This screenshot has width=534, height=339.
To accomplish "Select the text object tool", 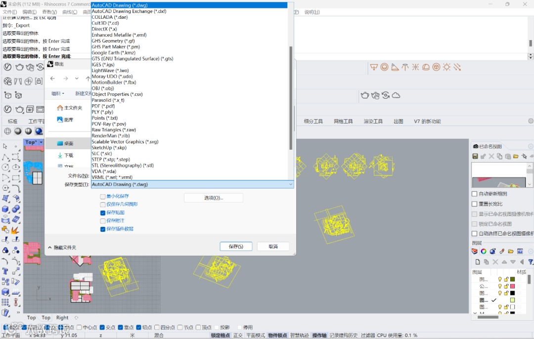I will pos(5,271).
